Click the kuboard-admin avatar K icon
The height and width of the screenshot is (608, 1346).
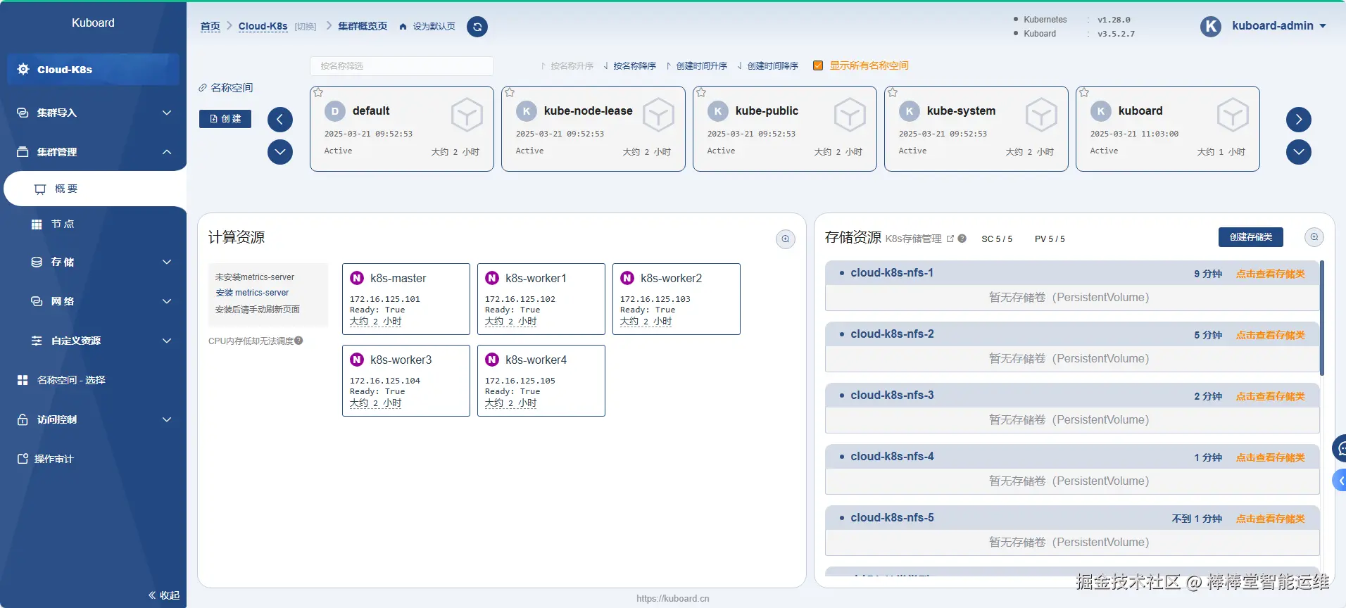(1211, 27)
